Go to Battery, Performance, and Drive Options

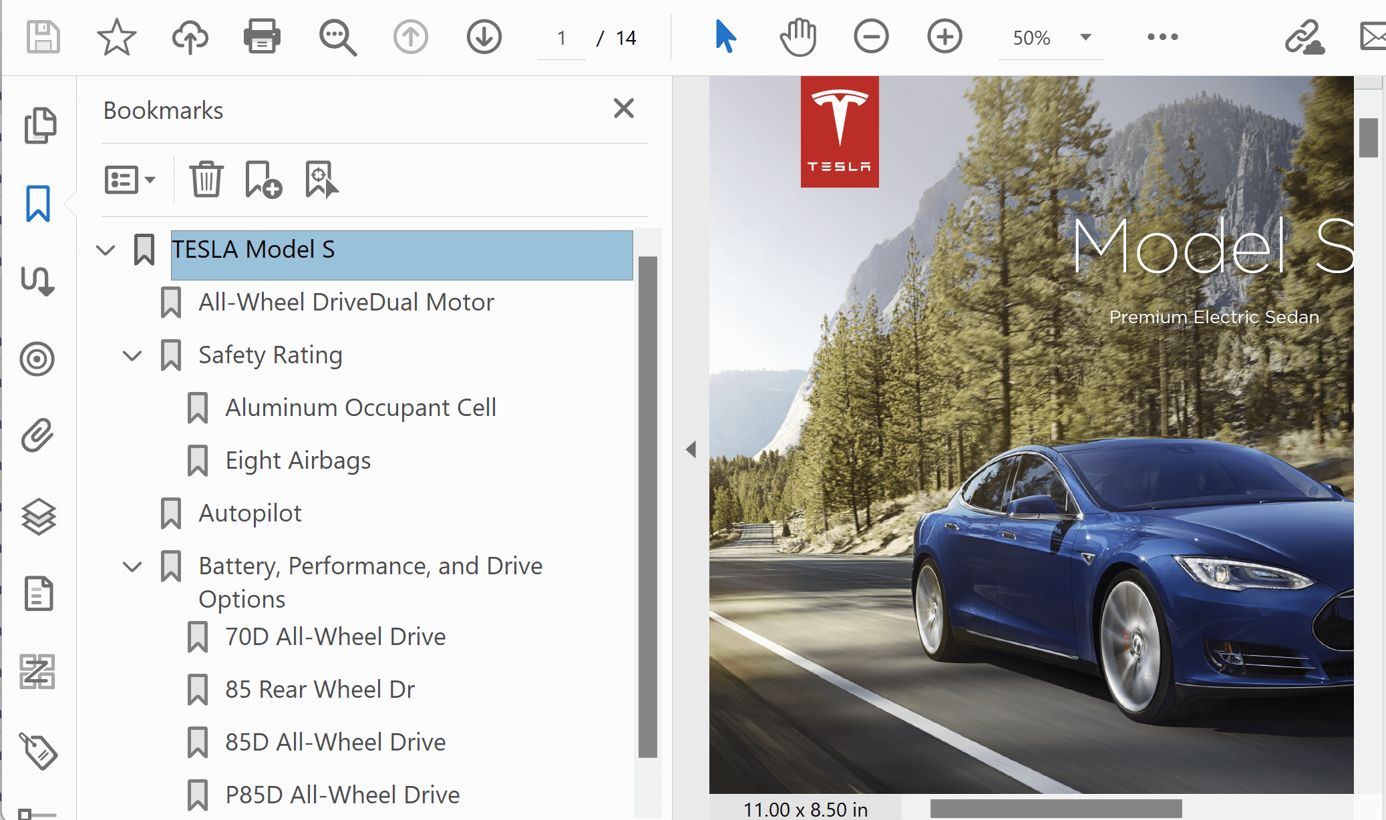(371, 582)
